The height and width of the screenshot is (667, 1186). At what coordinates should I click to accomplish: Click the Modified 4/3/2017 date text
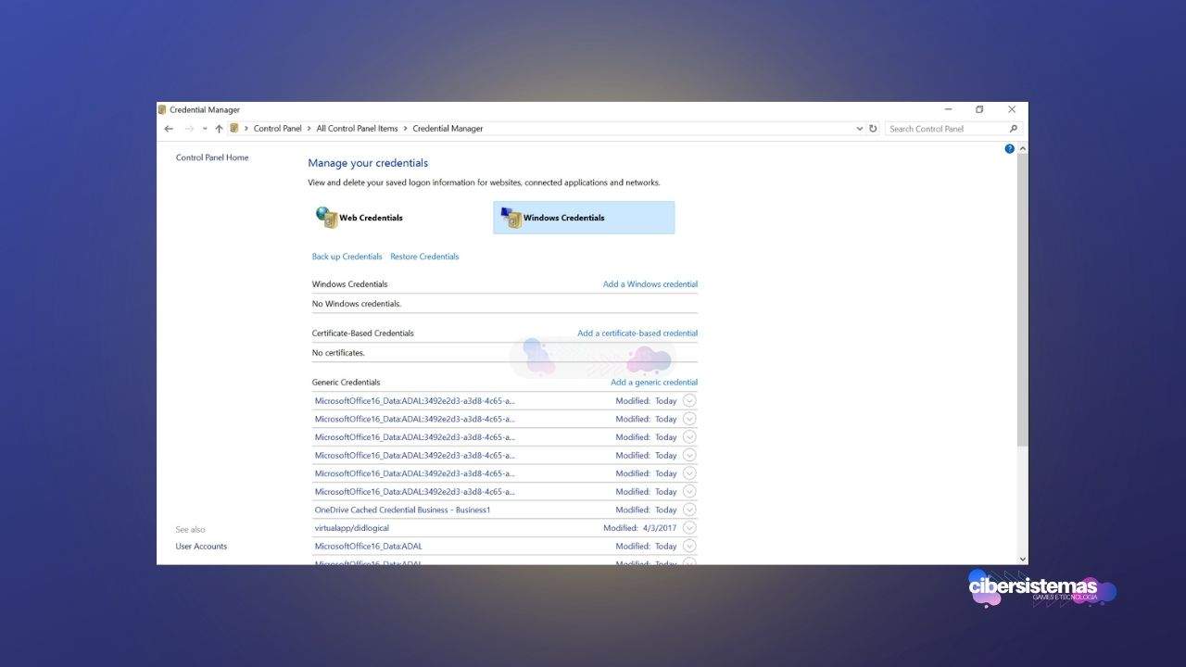(x=640, y=528)
